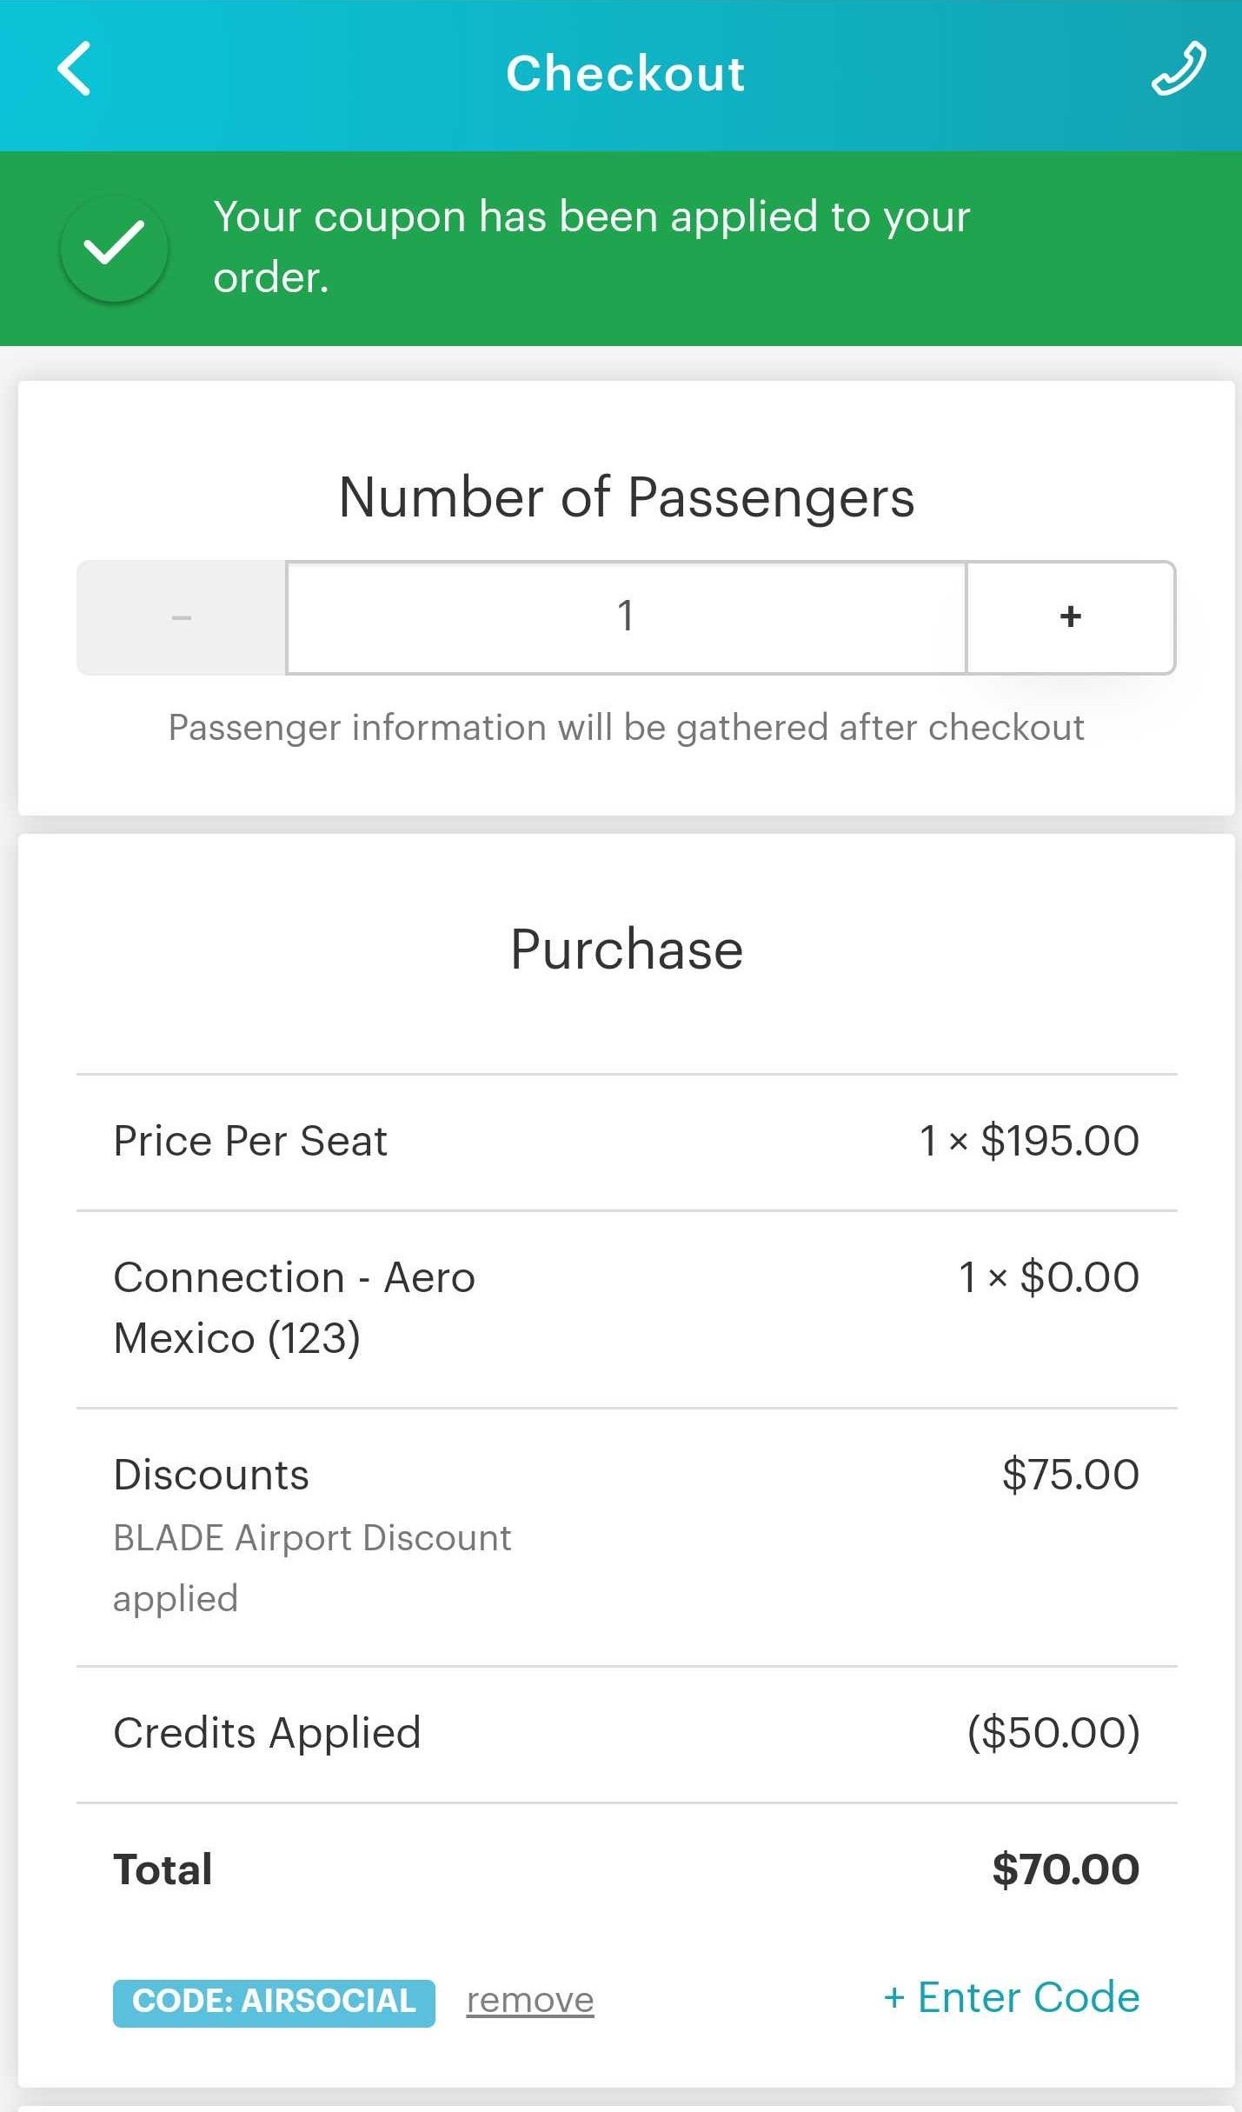Click the Number of Passengers heading

point(626,497)
